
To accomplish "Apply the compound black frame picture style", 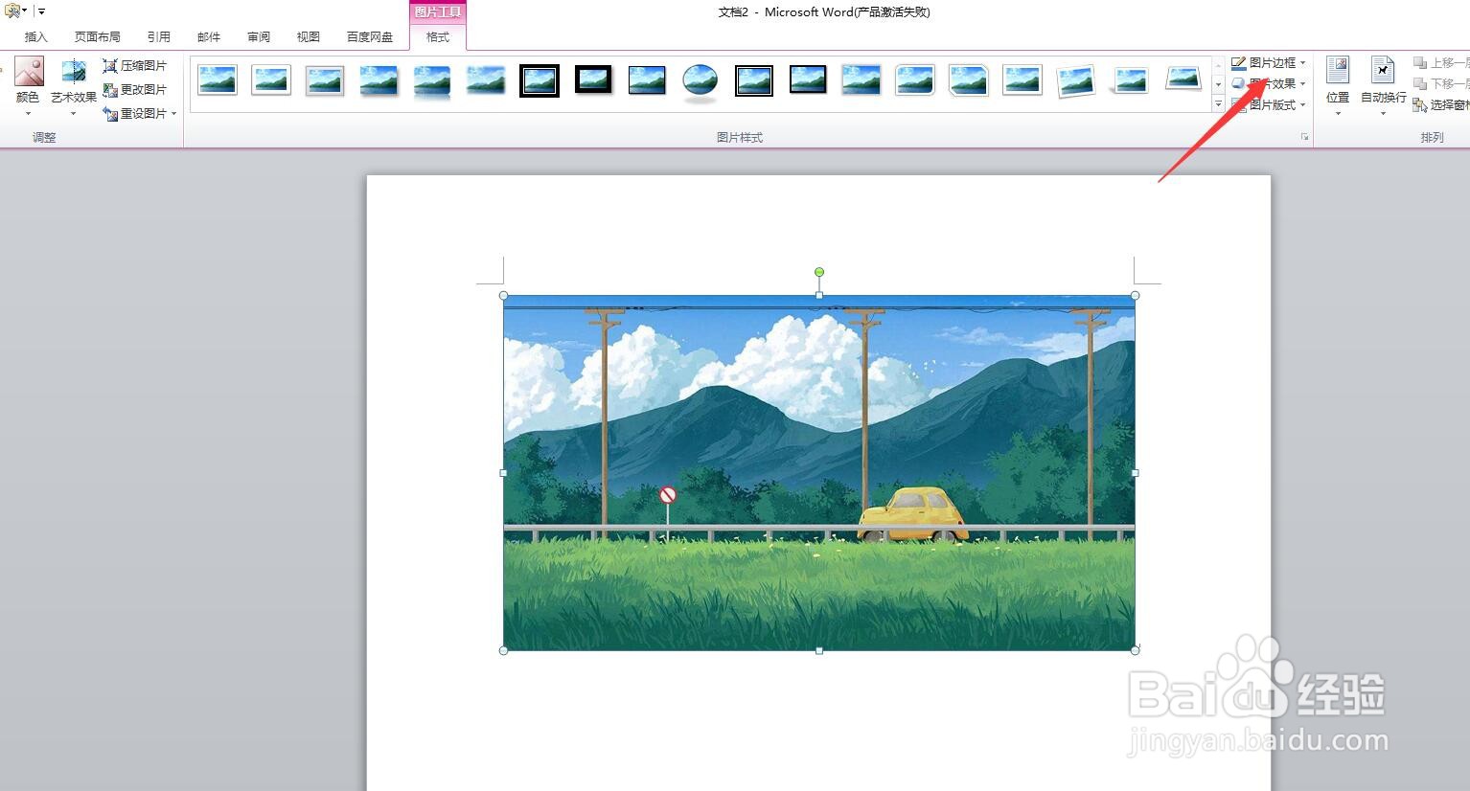I will (754, 80).
